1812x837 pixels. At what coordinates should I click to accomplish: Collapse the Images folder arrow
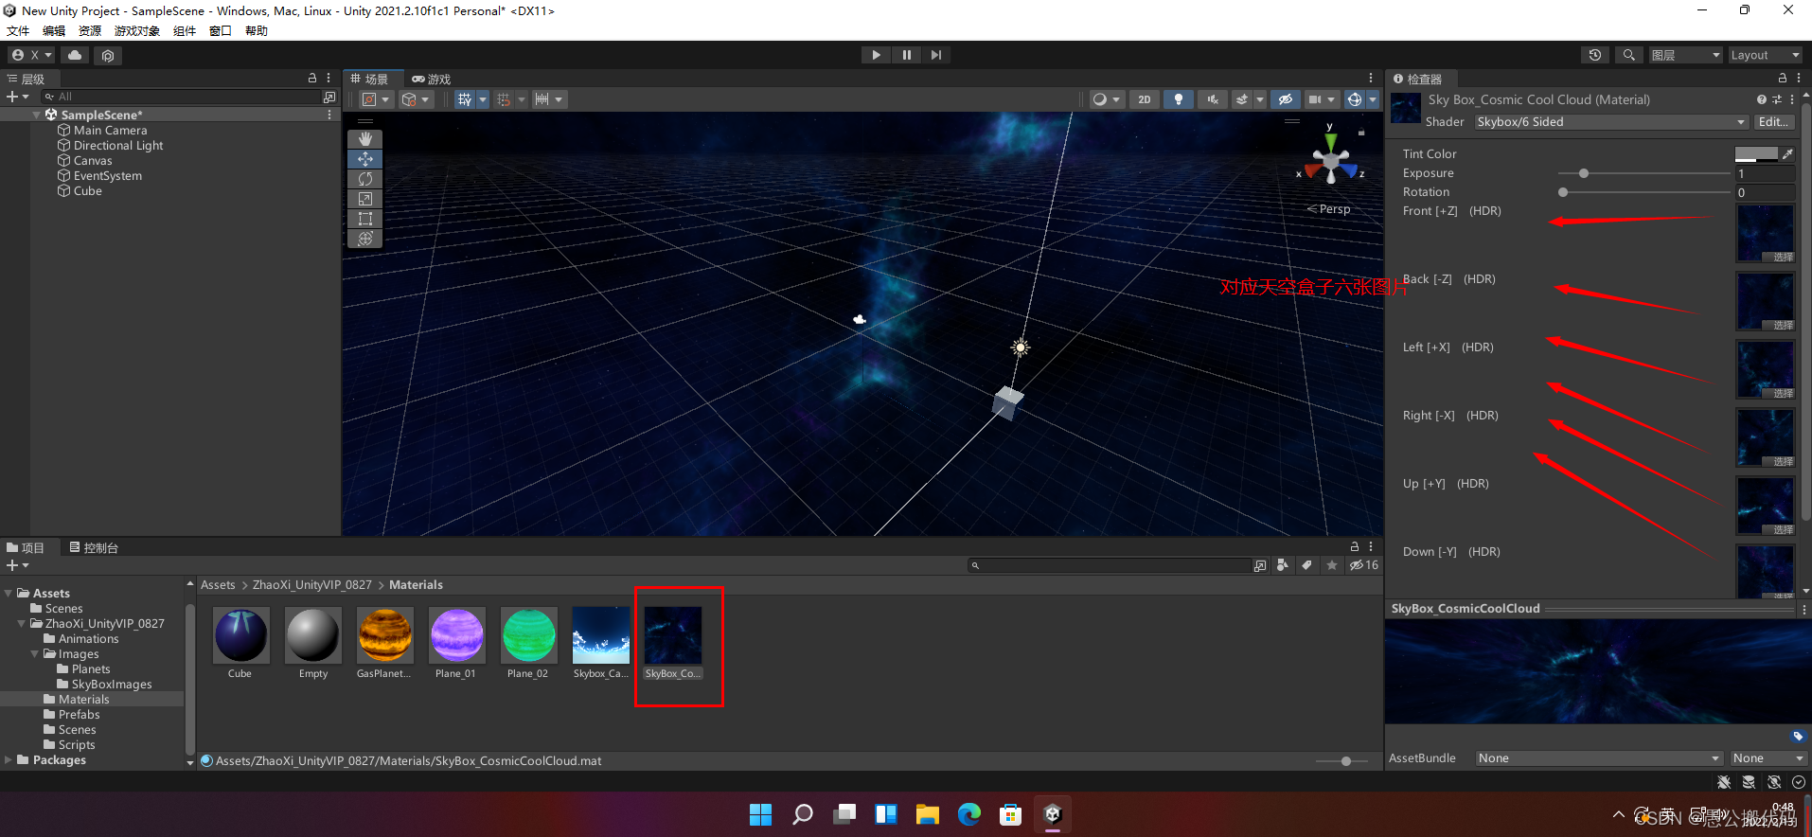click(35, 653)
